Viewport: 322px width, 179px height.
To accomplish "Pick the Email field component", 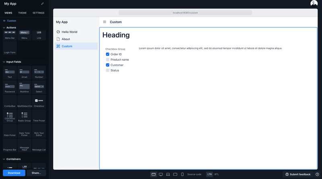I will [x=25, y=73].
